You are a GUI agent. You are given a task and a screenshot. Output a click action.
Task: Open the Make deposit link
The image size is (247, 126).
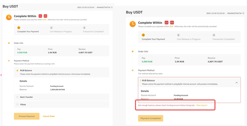202,105
